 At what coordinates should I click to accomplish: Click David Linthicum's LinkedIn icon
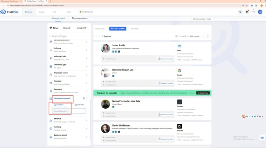pos(113,131)
